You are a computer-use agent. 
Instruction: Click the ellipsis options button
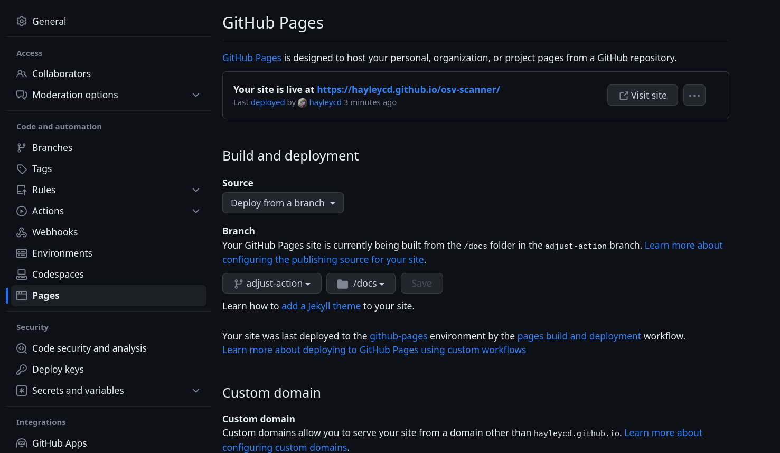coord(694,95)
